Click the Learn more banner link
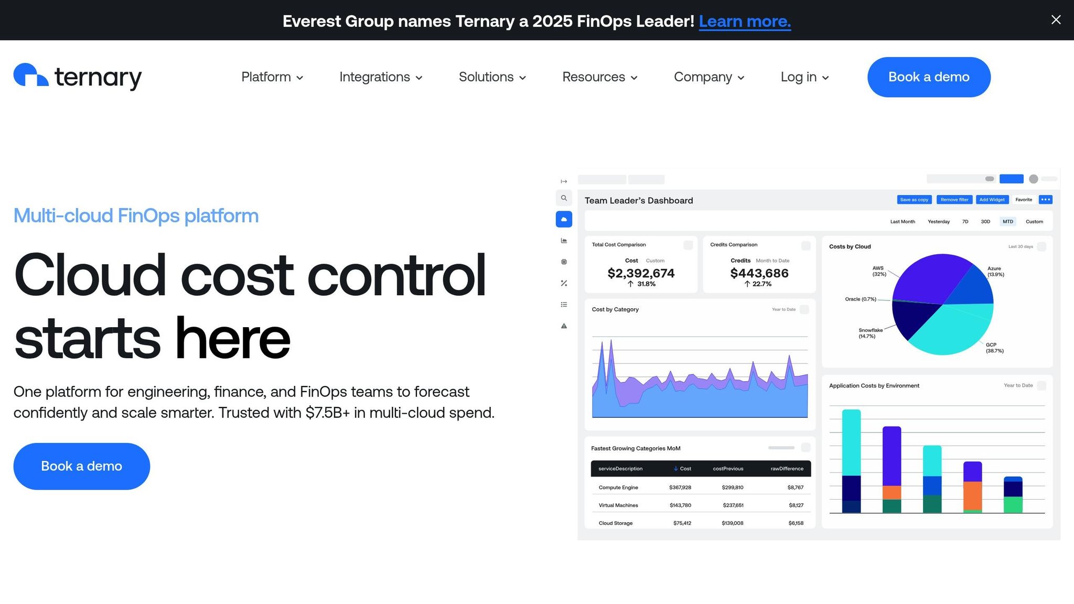This screenshot has height=604, width=1074. point(744,21)
